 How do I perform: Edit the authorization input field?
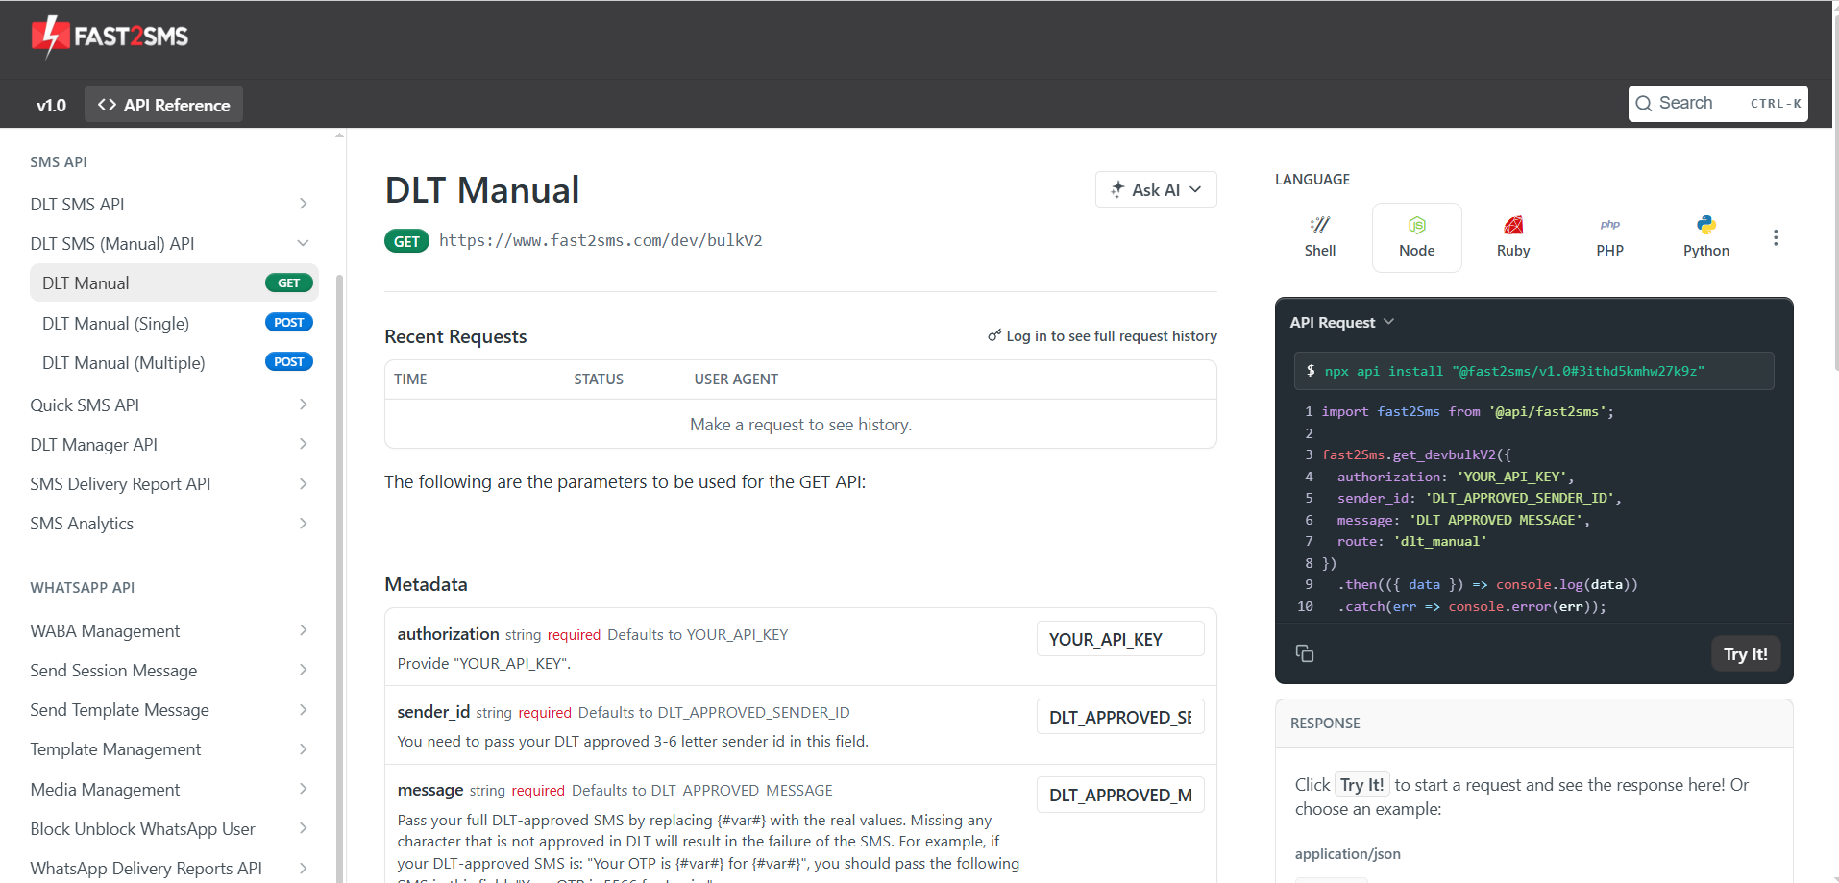pos(1120,639)
